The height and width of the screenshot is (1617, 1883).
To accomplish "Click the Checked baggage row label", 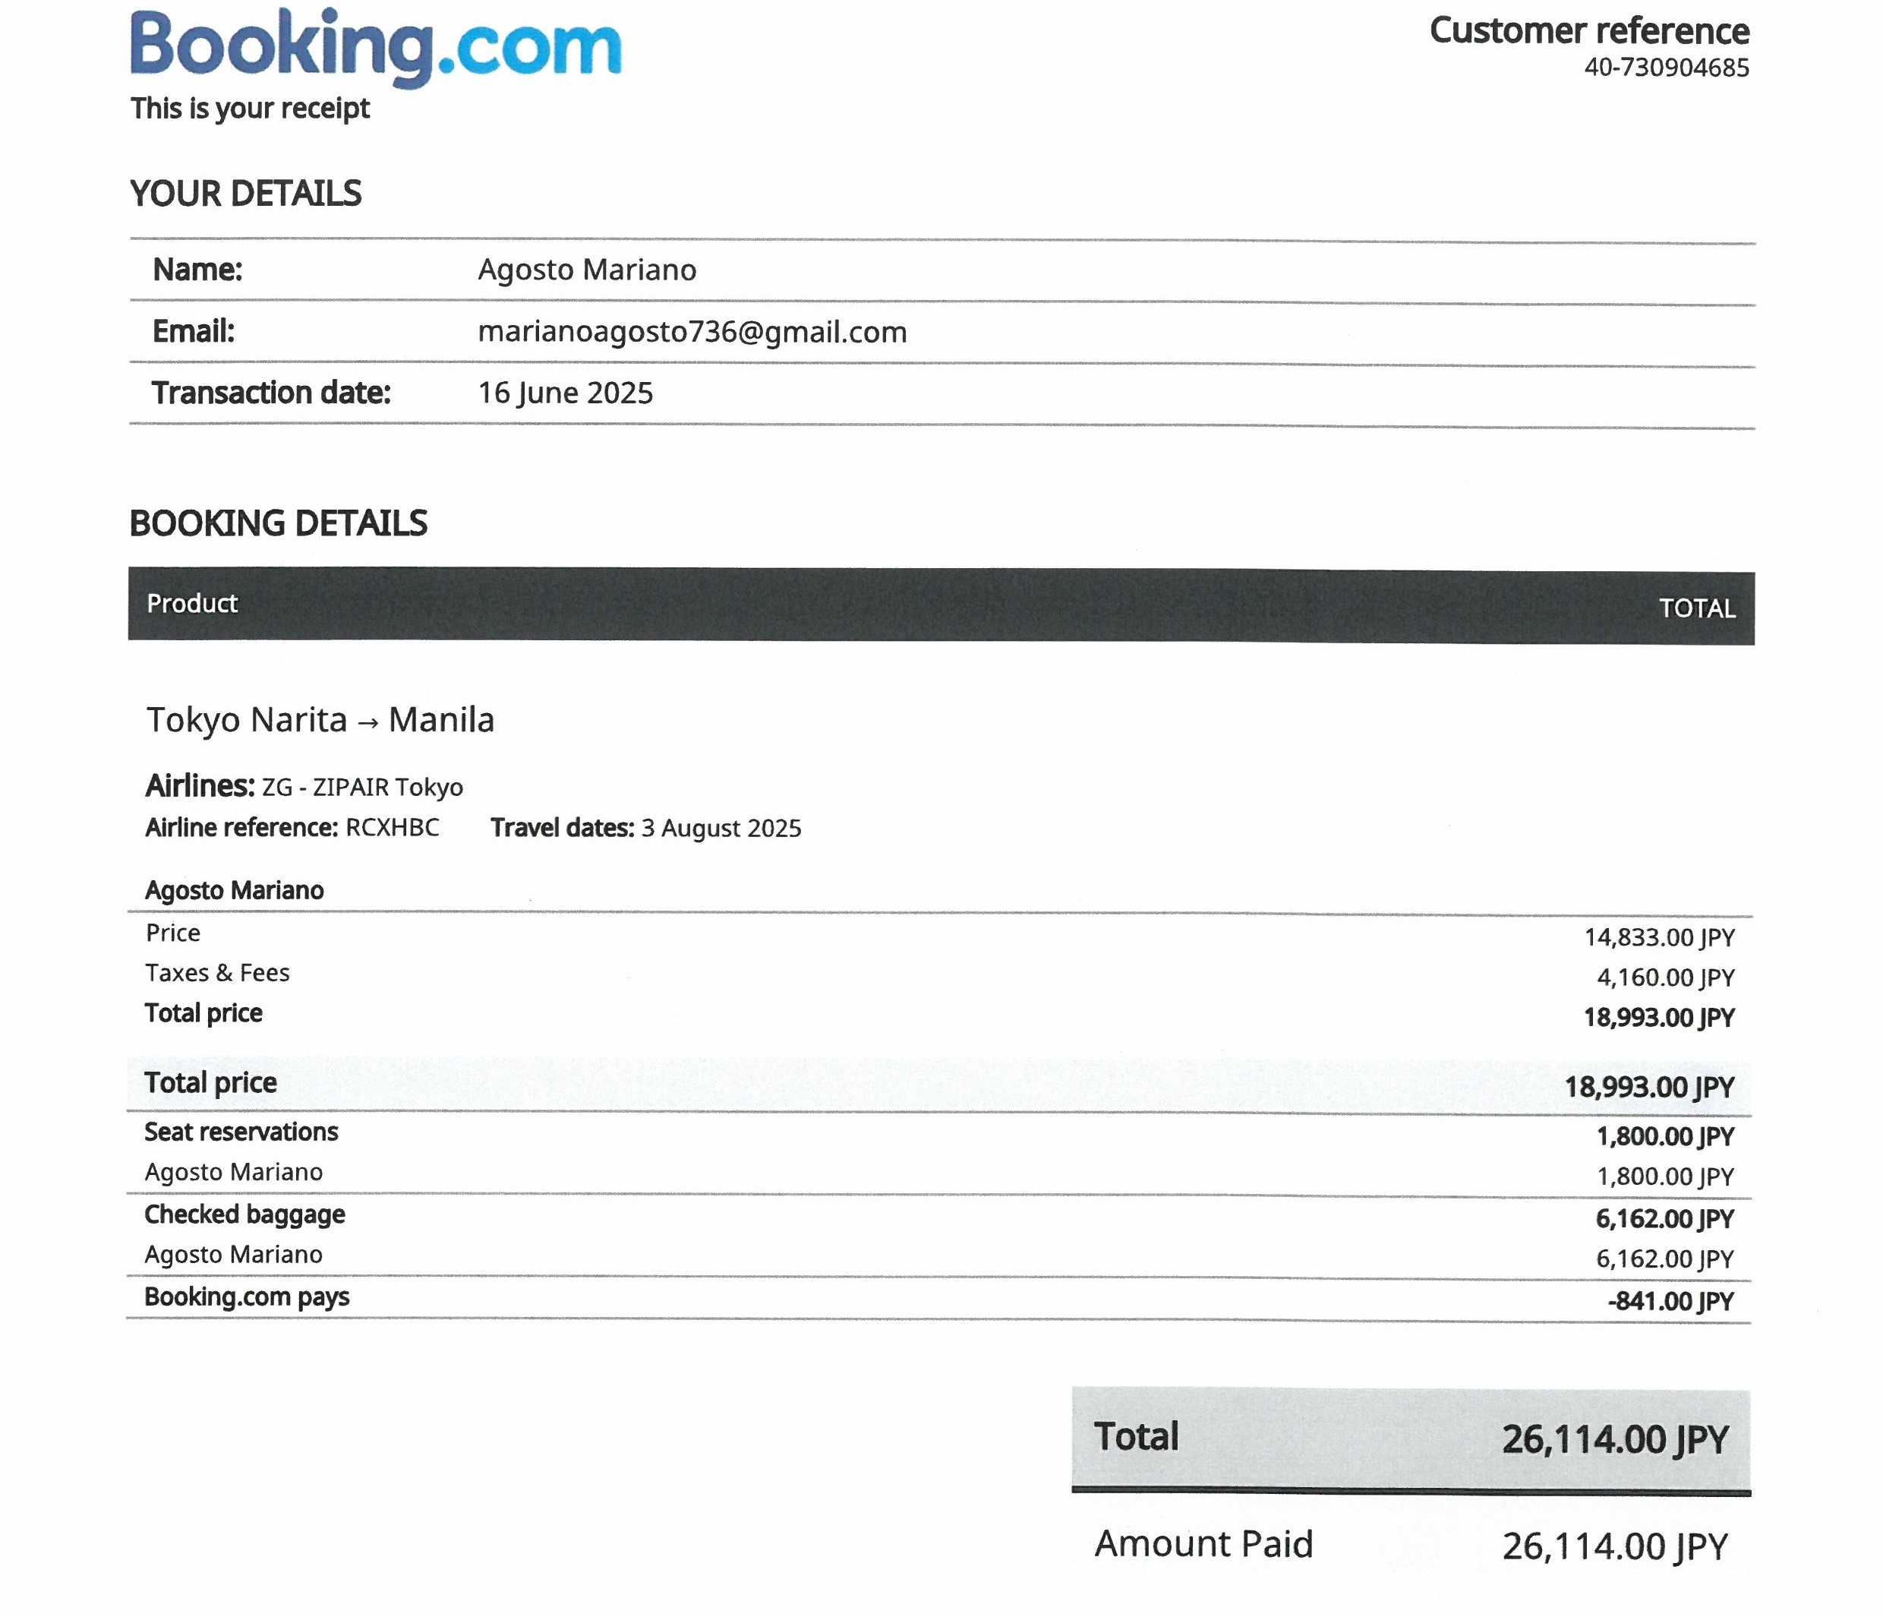I will tap(244, 1214).
